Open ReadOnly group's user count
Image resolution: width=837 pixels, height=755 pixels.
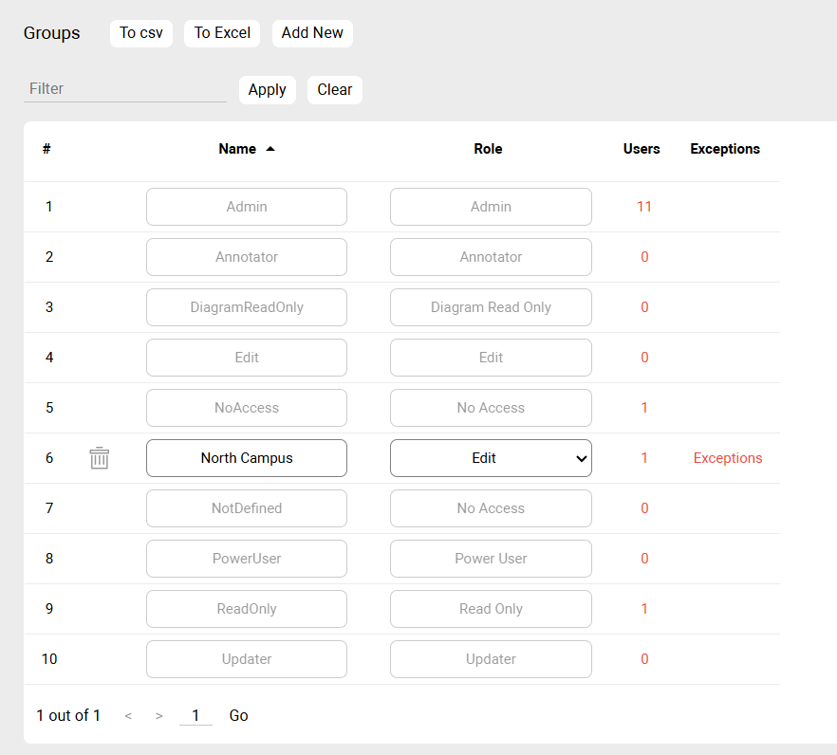click(644, 609)
